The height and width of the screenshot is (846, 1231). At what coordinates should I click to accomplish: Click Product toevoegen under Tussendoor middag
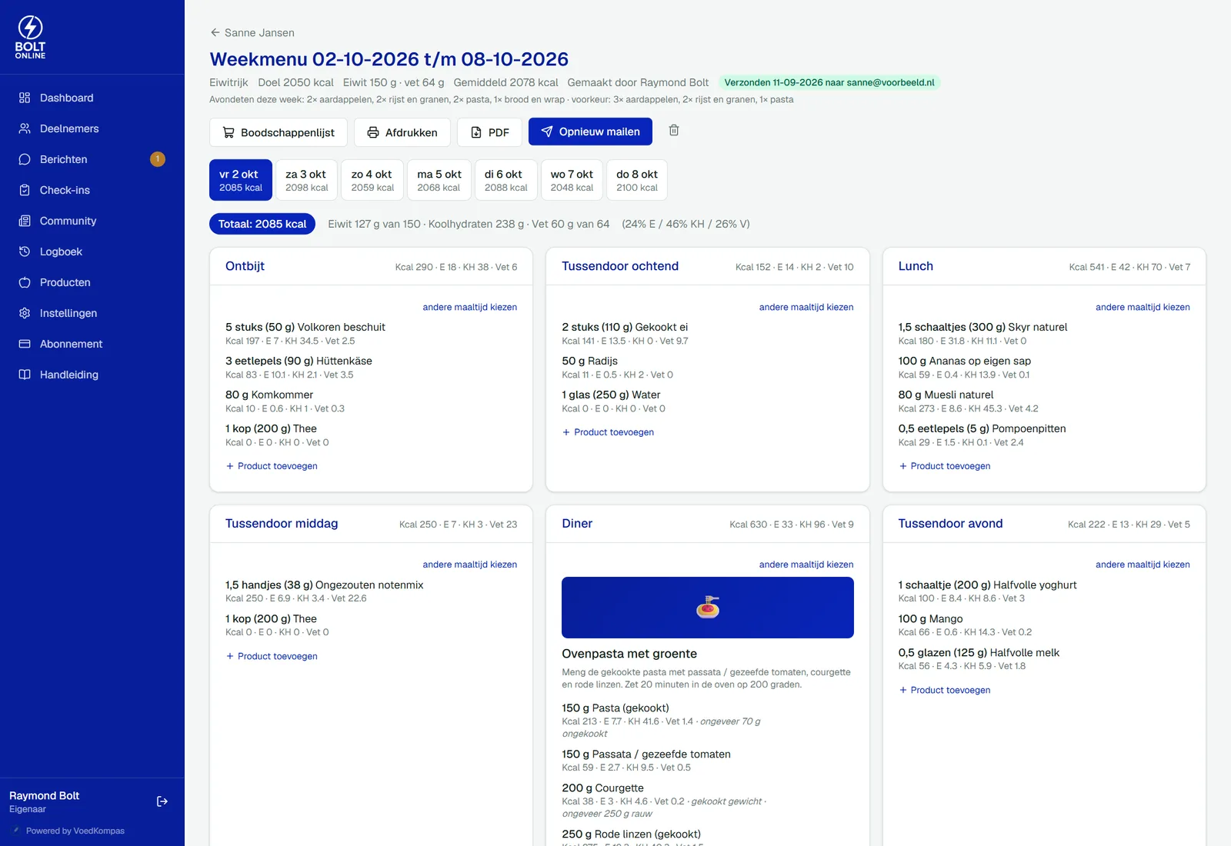click(x=272, y=656)
